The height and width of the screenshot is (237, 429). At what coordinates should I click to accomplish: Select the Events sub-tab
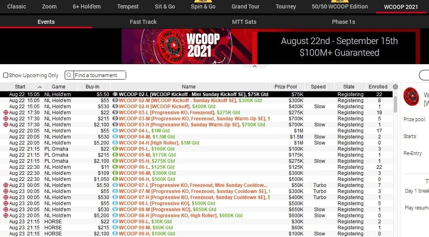(46, 22)
